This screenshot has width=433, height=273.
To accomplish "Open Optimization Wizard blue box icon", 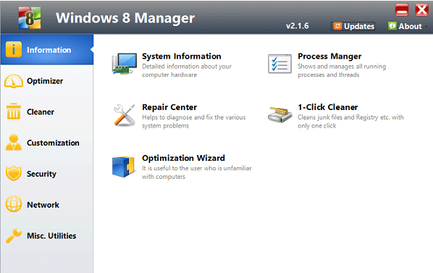I will [x=123, y=167].
